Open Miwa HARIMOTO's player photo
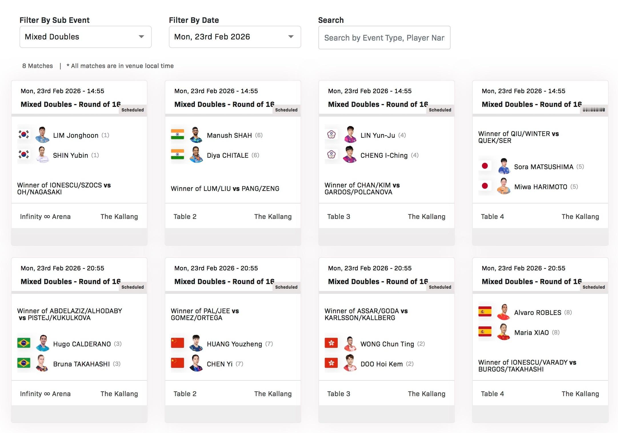Screen dimensions: 618x433 coord(503,186)
